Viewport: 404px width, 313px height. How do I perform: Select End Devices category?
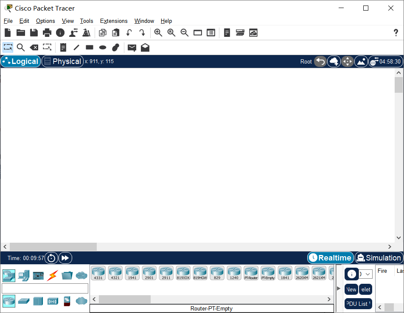click(x=24, y=276)
